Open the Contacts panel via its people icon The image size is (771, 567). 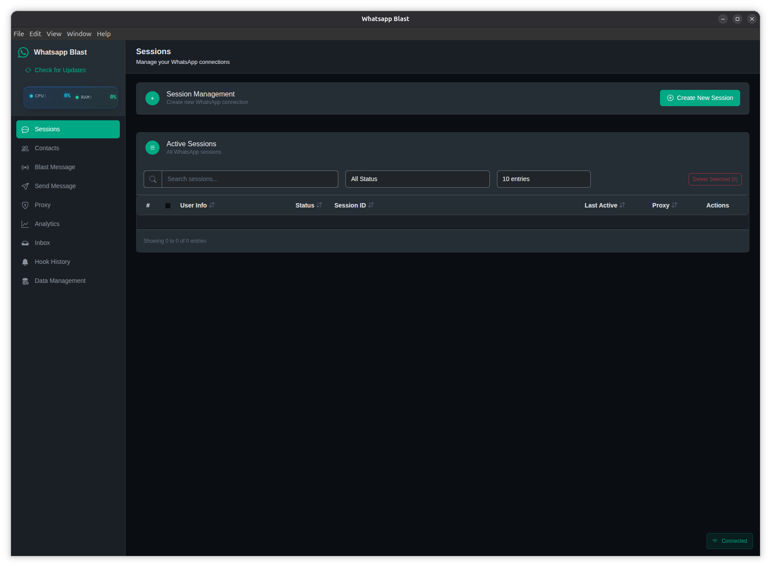pos(25,148)
